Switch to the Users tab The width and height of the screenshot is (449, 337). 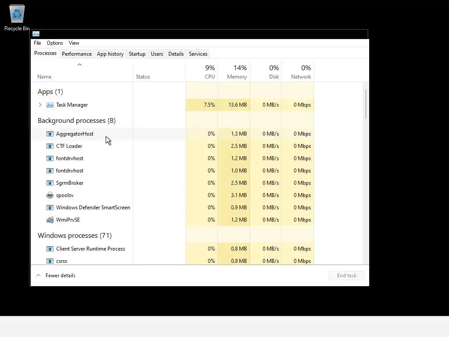click(157, 54)
